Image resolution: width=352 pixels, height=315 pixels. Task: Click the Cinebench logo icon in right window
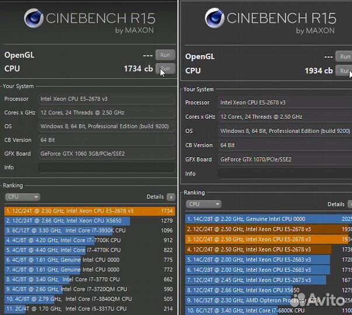click(x=215, y=18)
